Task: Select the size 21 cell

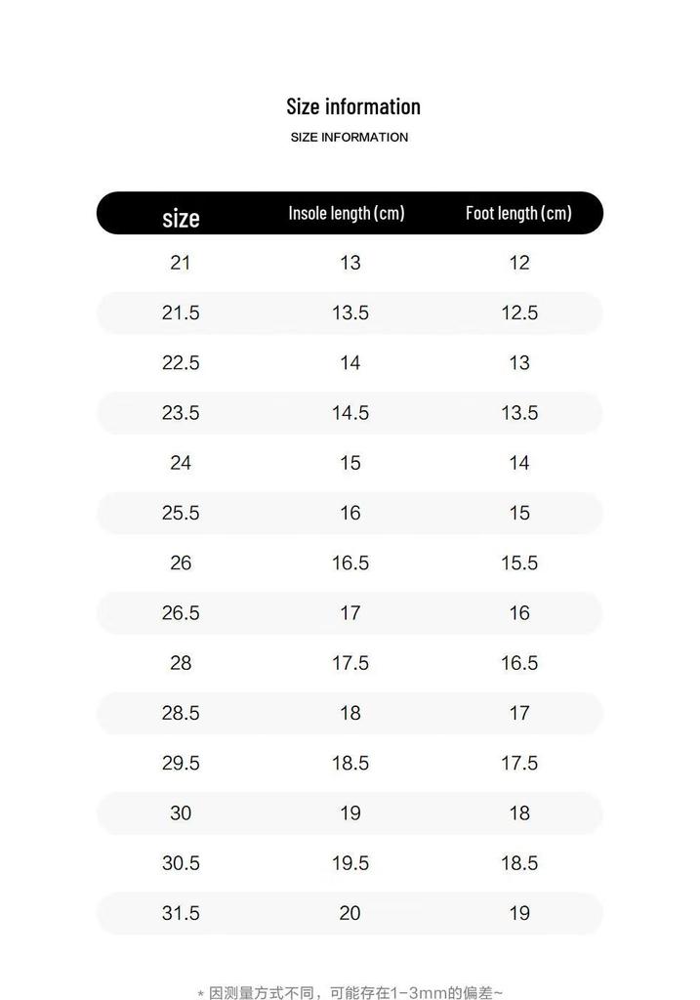Action: (181, 262)
